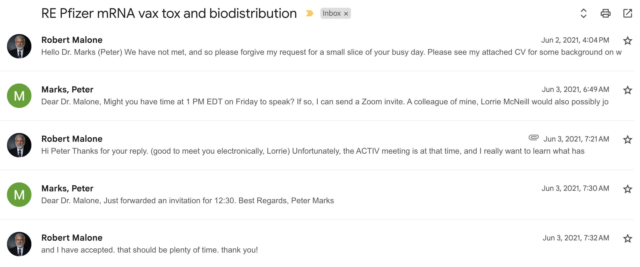Star the Jun 3, 7:21 AM message

coord(627,140)
